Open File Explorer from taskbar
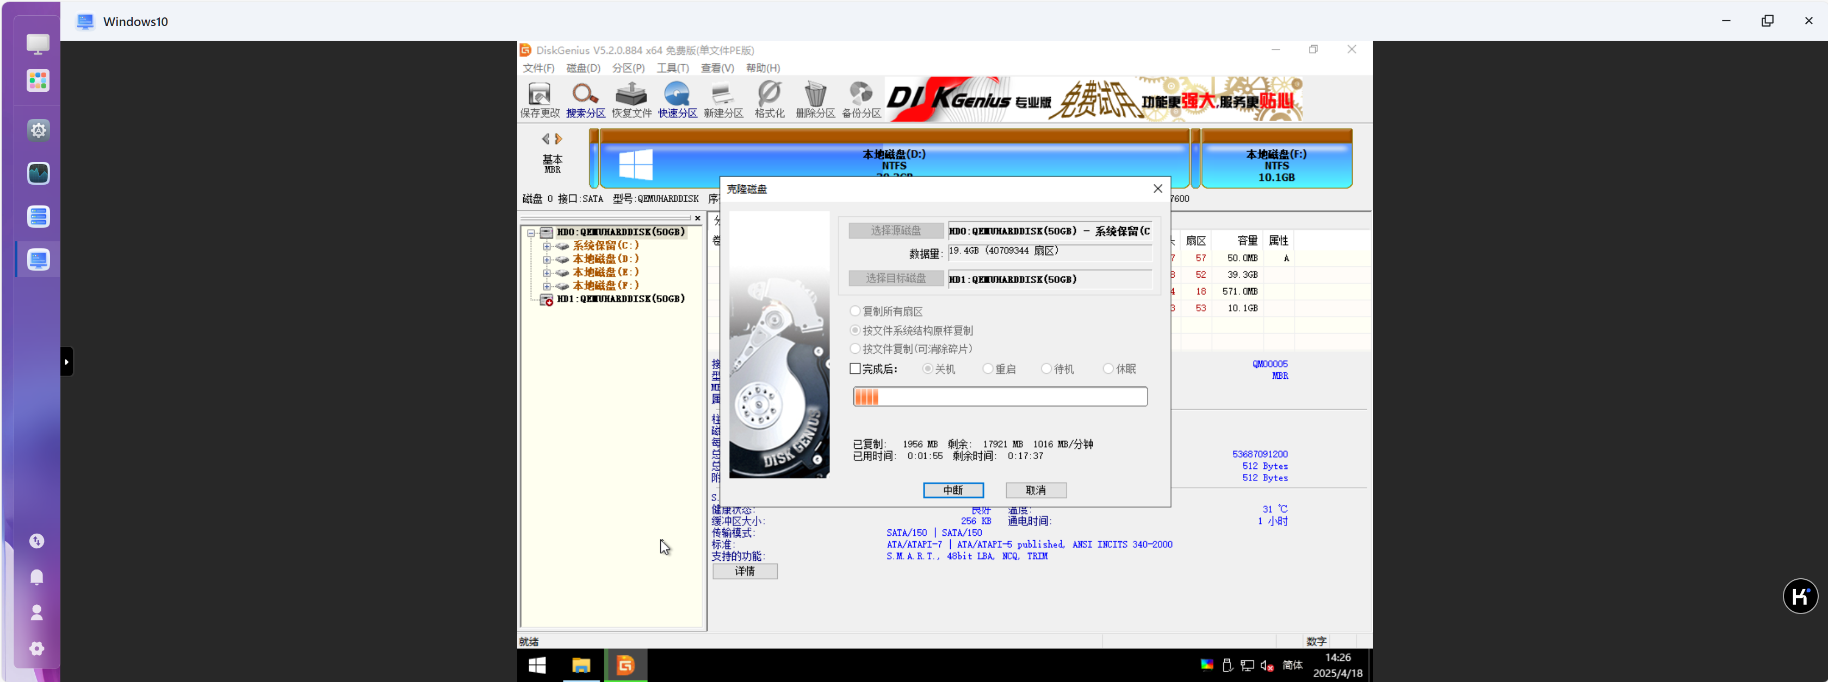 pos(581,665)
